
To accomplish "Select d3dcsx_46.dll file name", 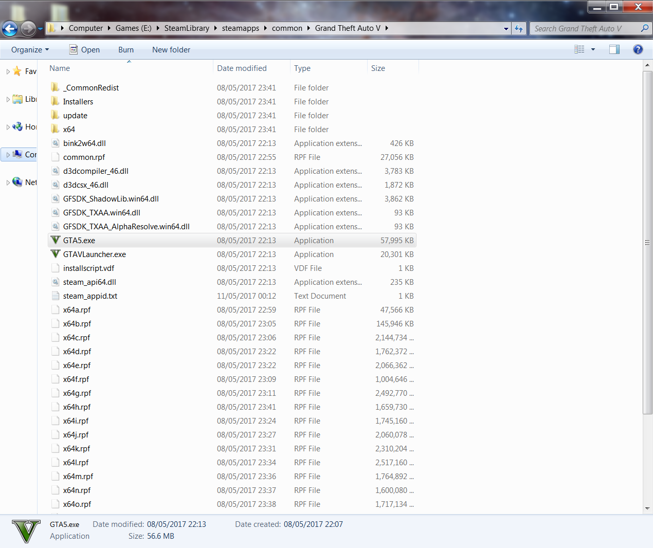I will (x=86, y=185).
